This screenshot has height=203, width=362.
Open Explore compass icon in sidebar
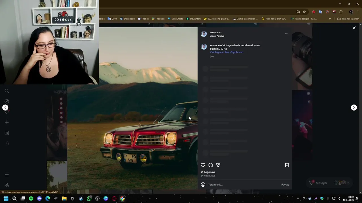(7, 101)
